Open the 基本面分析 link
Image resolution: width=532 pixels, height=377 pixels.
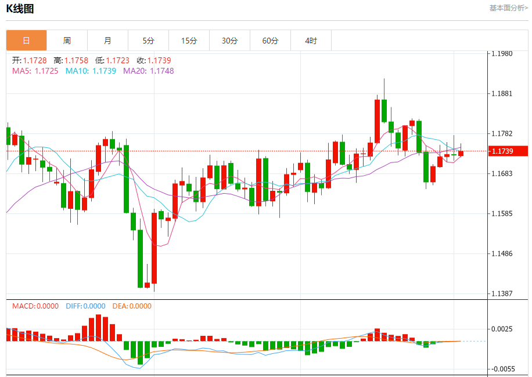(508, 8)
